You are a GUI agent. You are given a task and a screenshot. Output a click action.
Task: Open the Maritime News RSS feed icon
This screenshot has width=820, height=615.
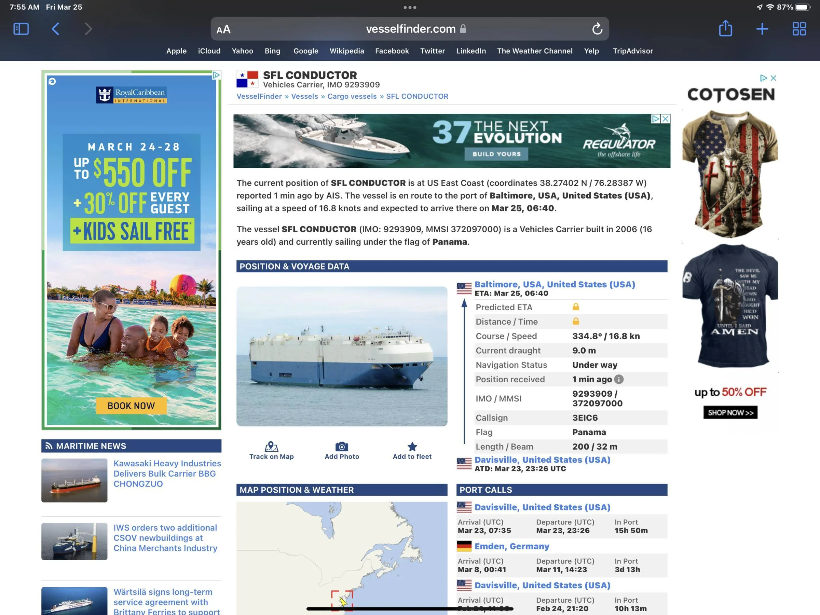click(49, 446)
